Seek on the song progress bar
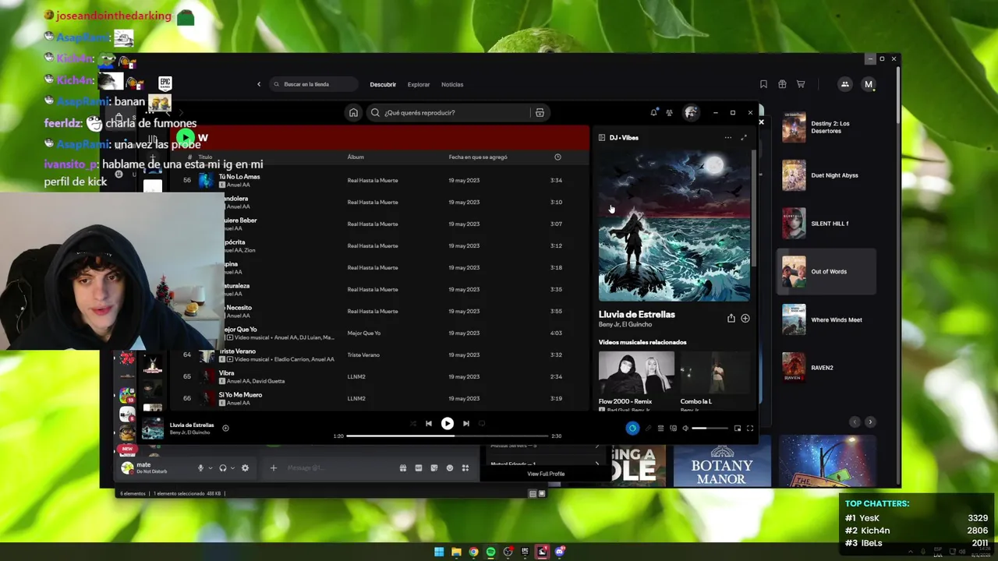Screen dimensions: 998x561 448,436
